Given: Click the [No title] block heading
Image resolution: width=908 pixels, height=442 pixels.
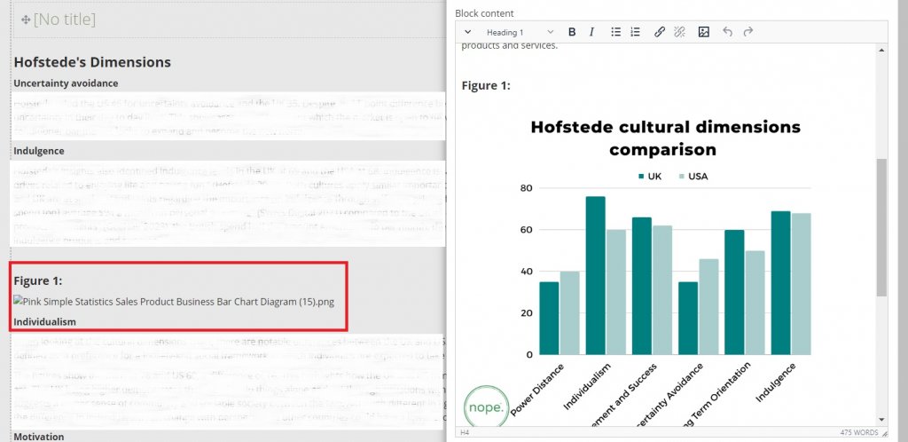Looking at the screenshot, I should point(64,20).
